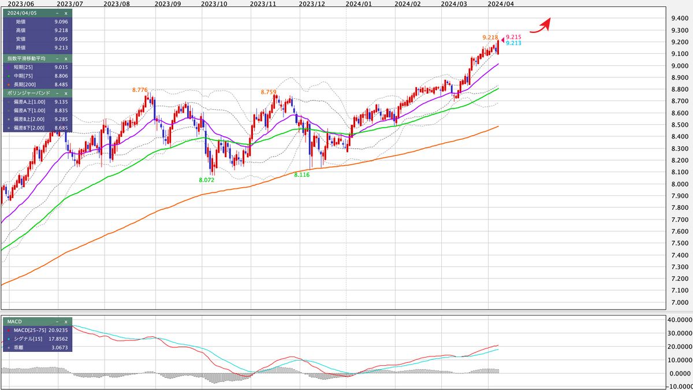
Task: Close the MACD legend panel
Action: (x=65, y=321)
